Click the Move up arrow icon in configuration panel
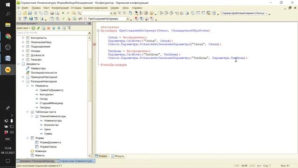Screen dimensions: 298x168 (x=54, y=28)
